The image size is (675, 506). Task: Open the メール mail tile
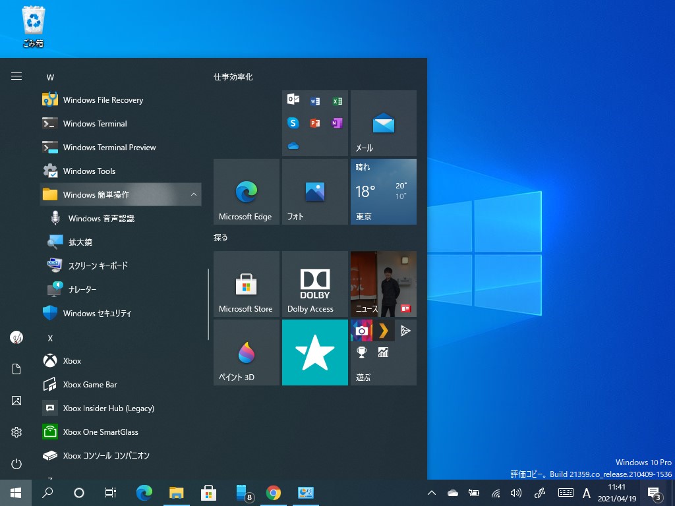[x=383, y=123]
